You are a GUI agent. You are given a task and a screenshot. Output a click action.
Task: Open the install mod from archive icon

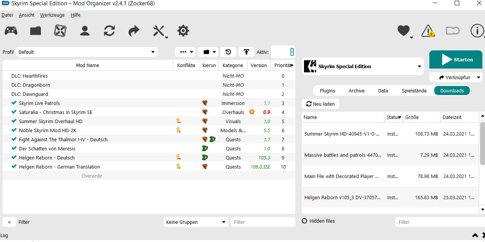point(36,31)
